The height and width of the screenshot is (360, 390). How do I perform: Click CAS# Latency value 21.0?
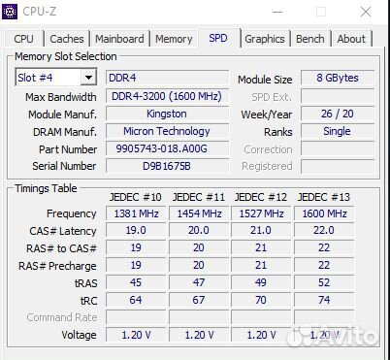[x=261, y=230]
